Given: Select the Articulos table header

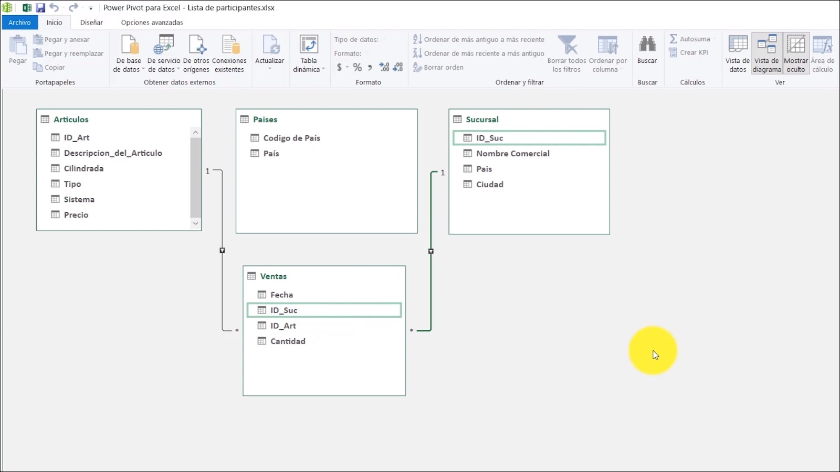Looking at the screenshot, I should tap(119, 120).
